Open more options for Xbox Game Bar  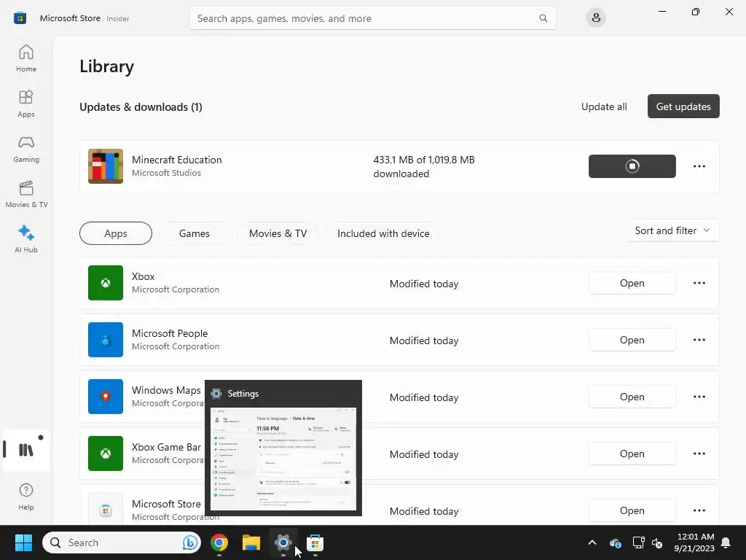pos(699,454)
